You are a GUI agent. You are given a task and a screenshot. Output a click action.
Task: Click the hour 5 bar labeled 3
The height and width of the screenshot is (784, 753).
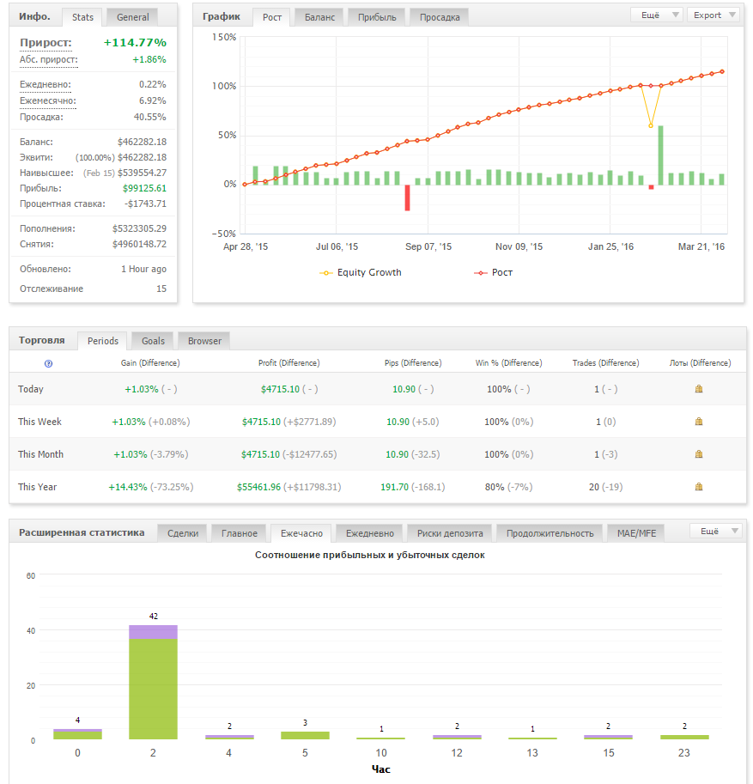(x=305, y=736)
